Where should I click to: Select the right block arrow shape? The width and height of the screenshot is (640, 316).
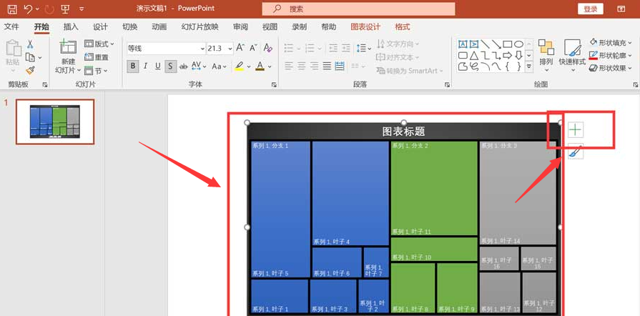pos(507,55)
